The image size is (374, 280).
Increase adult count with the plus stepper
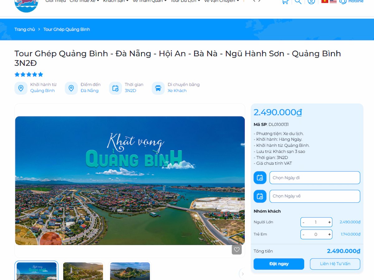329,222
